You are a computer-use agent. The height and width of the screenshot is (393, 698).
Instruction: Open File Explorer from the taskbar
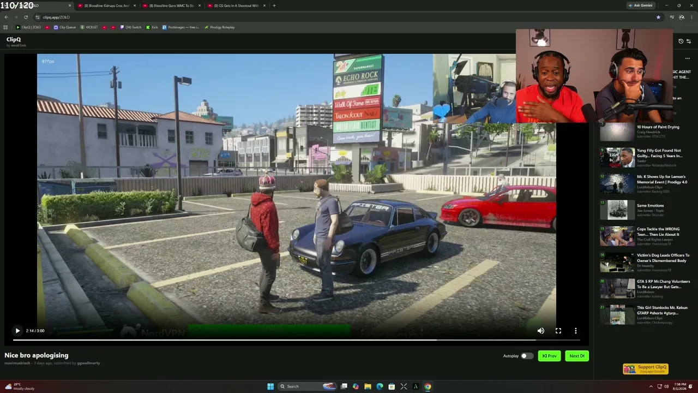click(368, 386)
